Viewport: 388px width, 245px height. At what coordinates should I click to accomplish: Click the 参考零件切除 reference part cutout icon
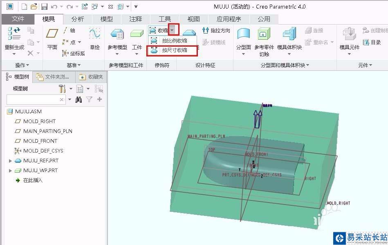click(x=264, y=34)
